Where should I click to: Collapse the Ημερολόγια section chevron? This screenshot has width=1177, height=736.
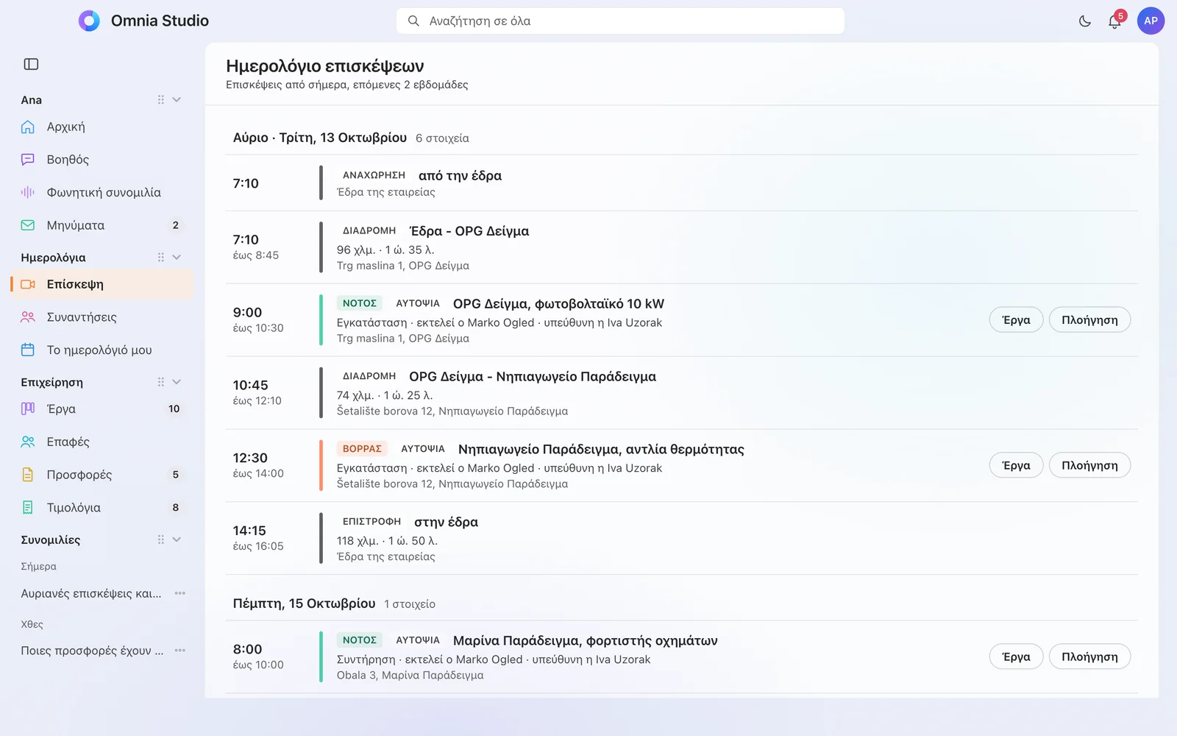(177, 257)
